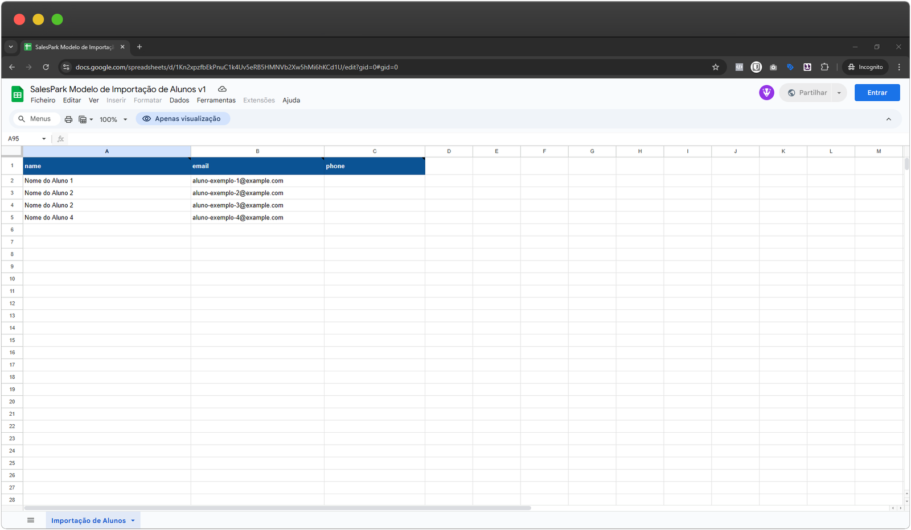Image resolution: width=911 pixels, height=530 pixels.
Task: Click the purple user avatar icon
Action: (766, 93)
